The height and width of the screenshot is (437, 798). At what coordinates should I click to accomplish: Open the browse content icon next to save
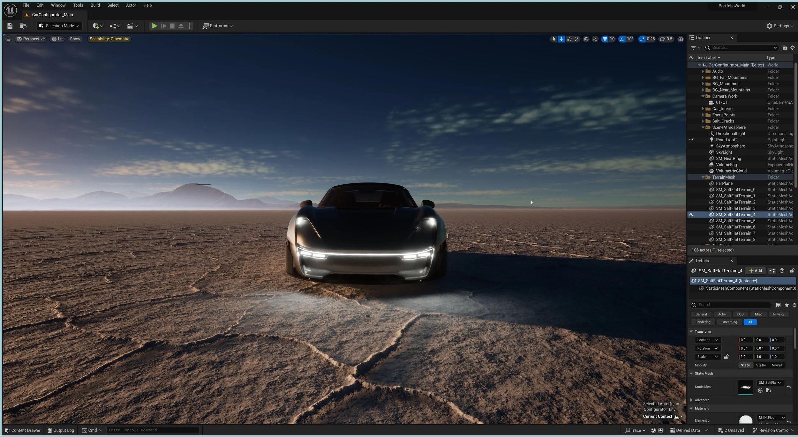23,26
